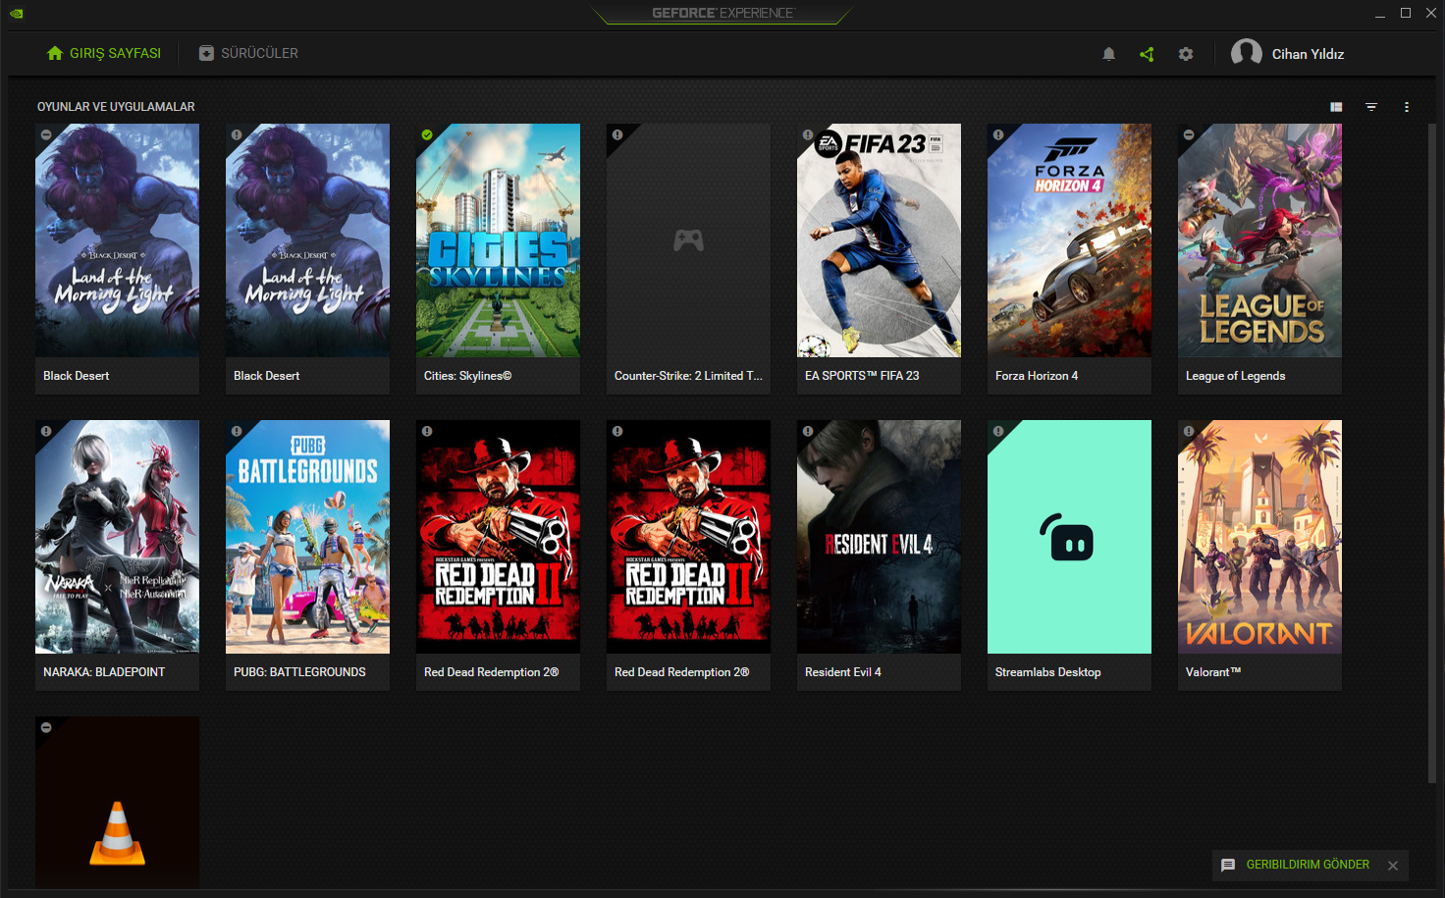Click the status badge on the FIFA 23 cover
The width and height of the screenshot is (1445, 898).
tap(808, 134)
